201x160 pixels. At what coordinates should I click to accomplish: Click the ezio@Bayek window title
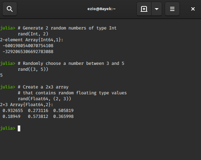pyautogui.click(x=101, y=9)
